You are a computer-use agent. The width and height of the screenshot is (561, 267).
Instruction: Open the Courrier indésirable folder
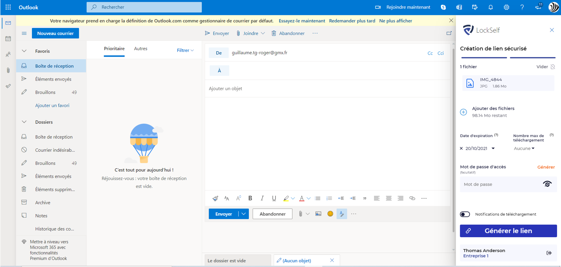click(51, 150)
